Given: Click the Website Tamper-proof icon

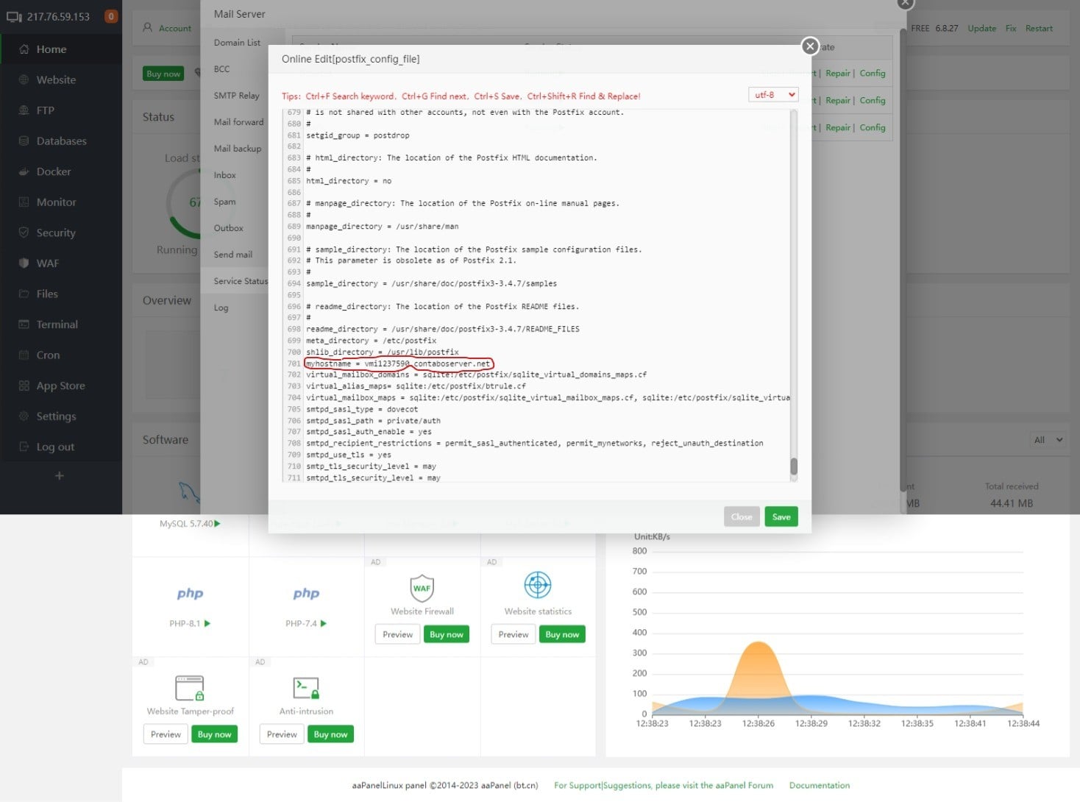Looking at the screenshot, I should click(190, 688).
